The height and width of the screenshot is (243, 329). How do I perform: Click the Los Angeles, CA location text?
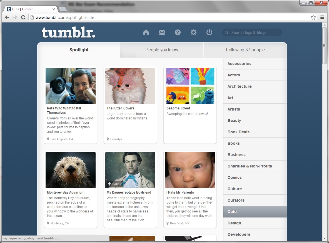(62, 139)
